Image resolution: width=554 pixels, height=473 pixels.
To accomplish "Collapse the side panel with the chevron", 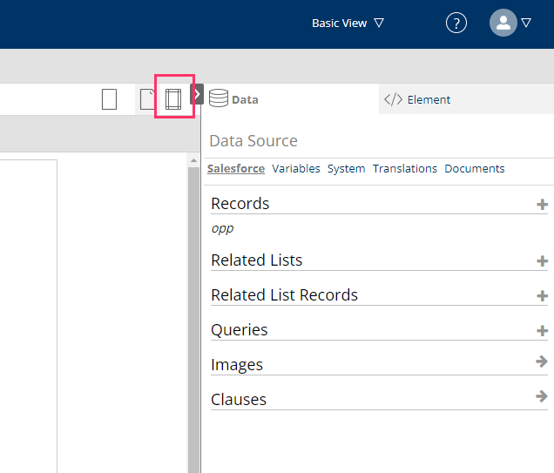I will [x=197, y=94].
